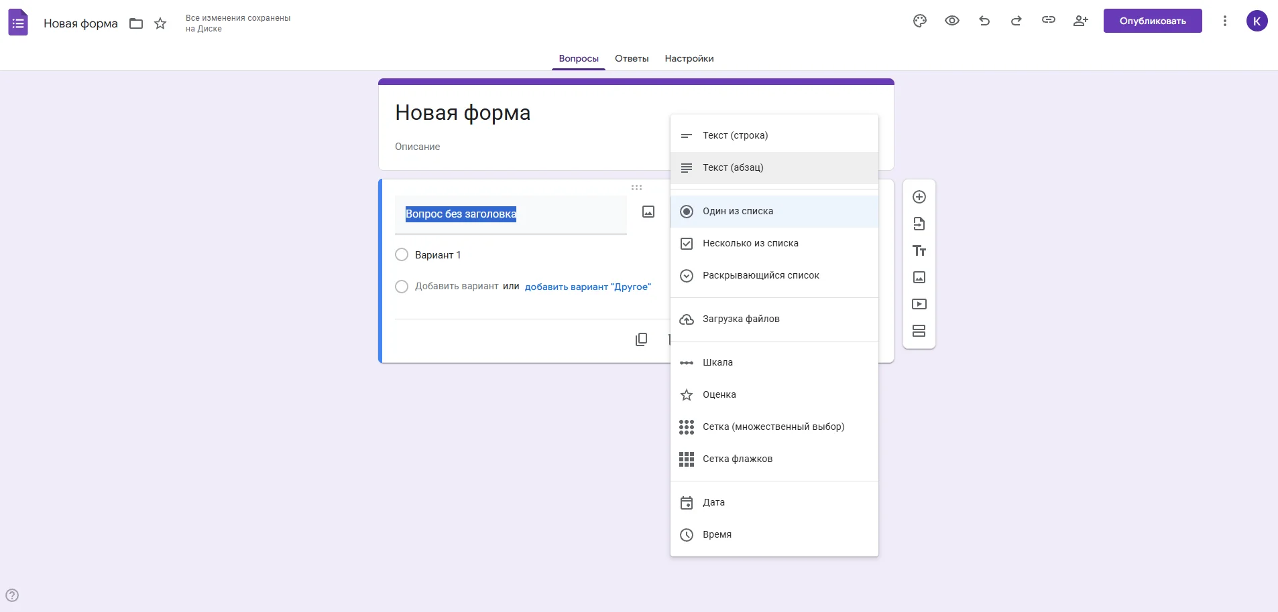Copy the form link via the link icon

point(1048,20)
